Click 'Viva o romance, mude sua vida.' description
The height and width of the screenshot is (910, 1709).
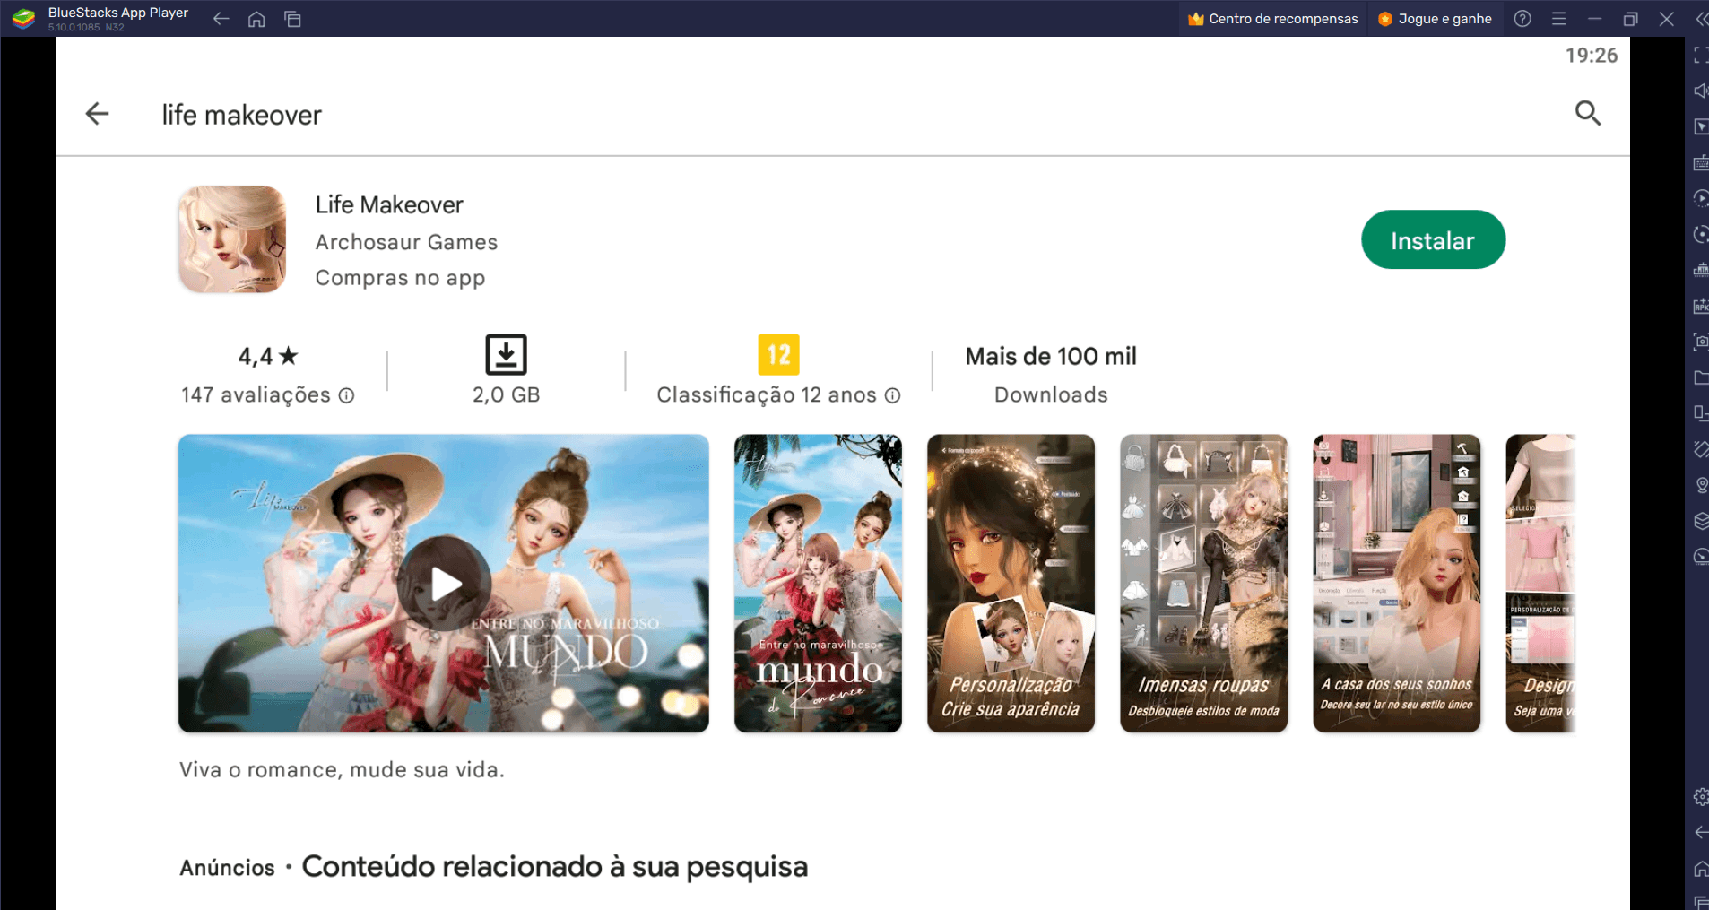(x=342, y=770)
